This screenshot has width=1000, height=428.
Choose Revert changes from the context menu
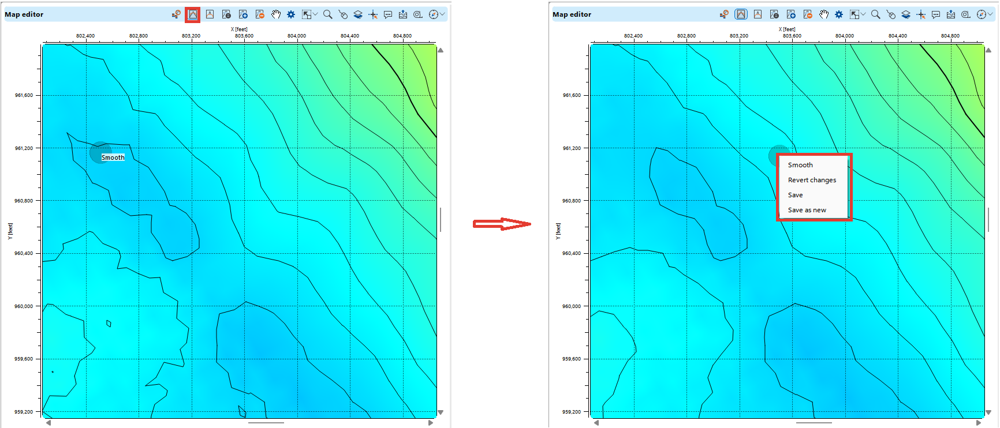[812, 180]
